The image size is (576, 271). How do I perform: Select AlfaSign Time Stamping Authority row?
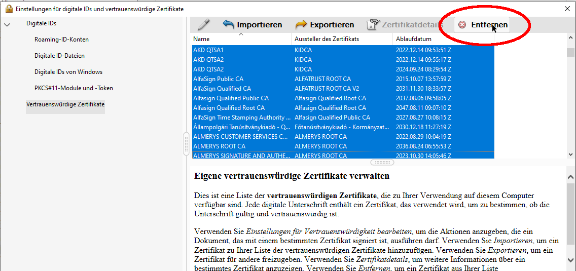coord(343,118)
